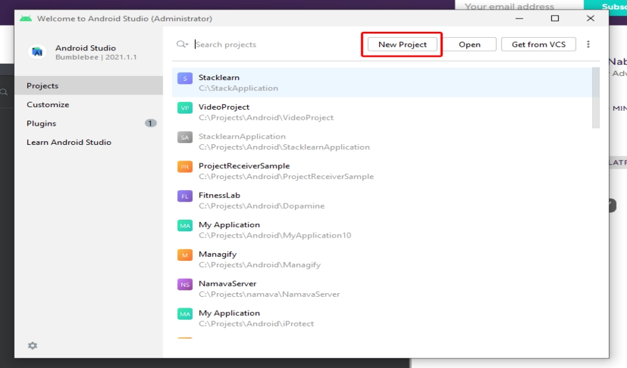This screenshot has width=627, height=368.
Task: Open settings gear in bottom-left corner
Action: [x=33, y=345]
